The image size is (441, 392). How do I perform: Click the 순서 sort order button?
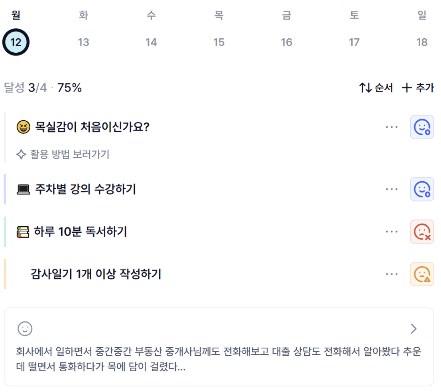[x=376, y=88]
